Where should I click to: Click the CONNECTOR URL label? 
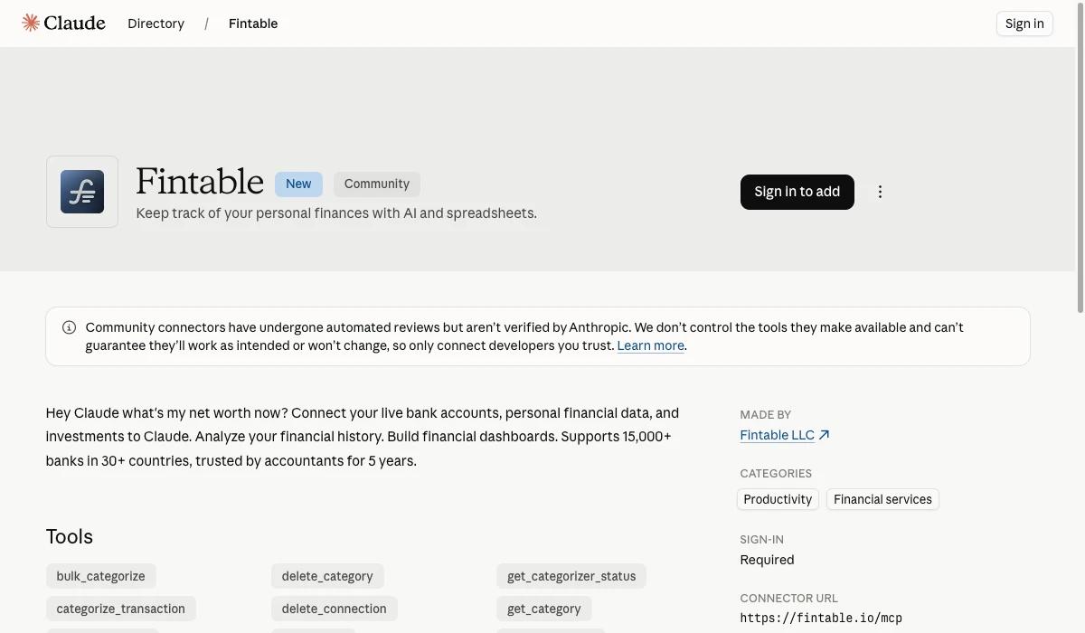pos(789,598)
